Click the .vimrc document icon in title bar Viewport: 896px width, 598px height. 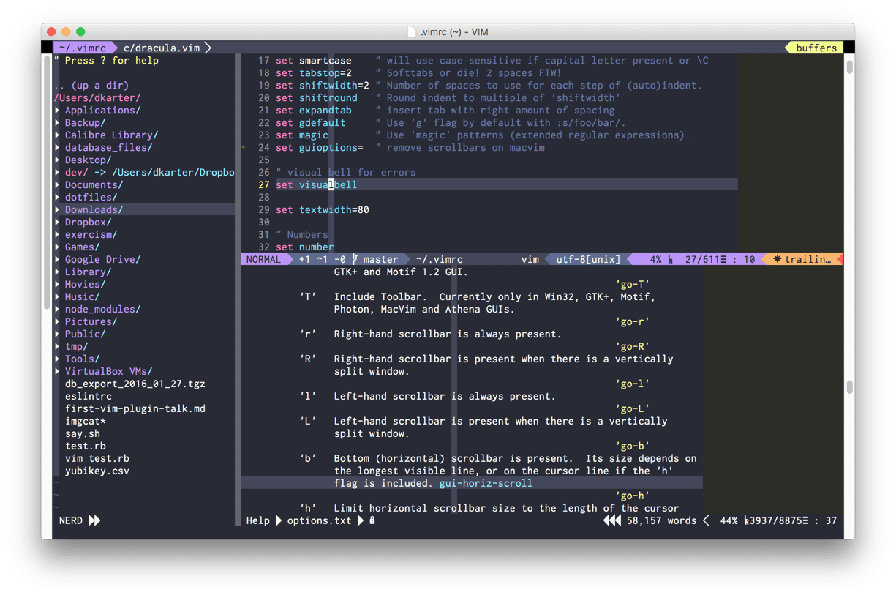412,32
